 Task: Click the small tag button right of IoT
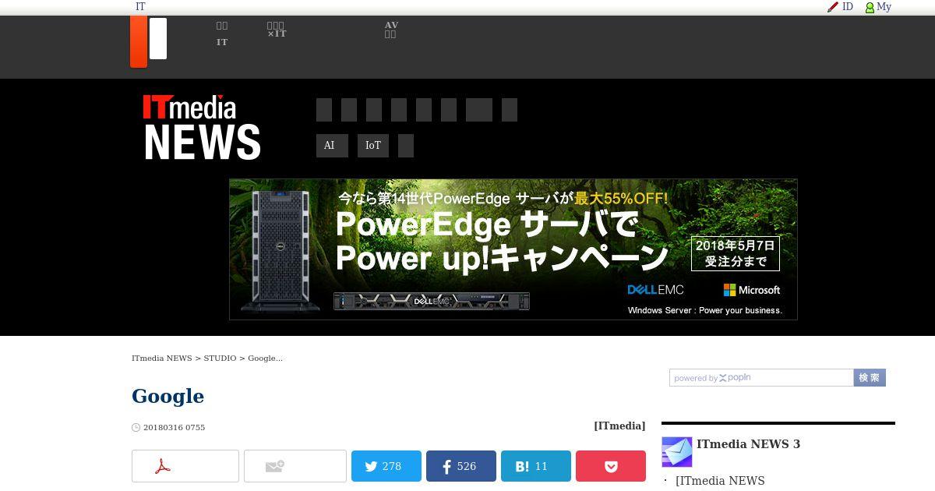[406, 146]
